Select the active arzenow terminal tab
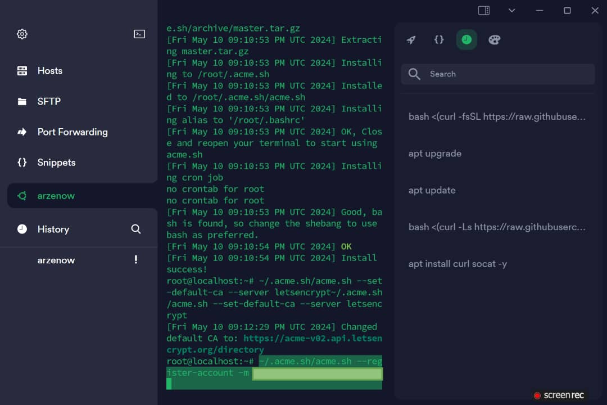Image resolution: width=607 pixels, height=405 pixels. tap(56, 196)
